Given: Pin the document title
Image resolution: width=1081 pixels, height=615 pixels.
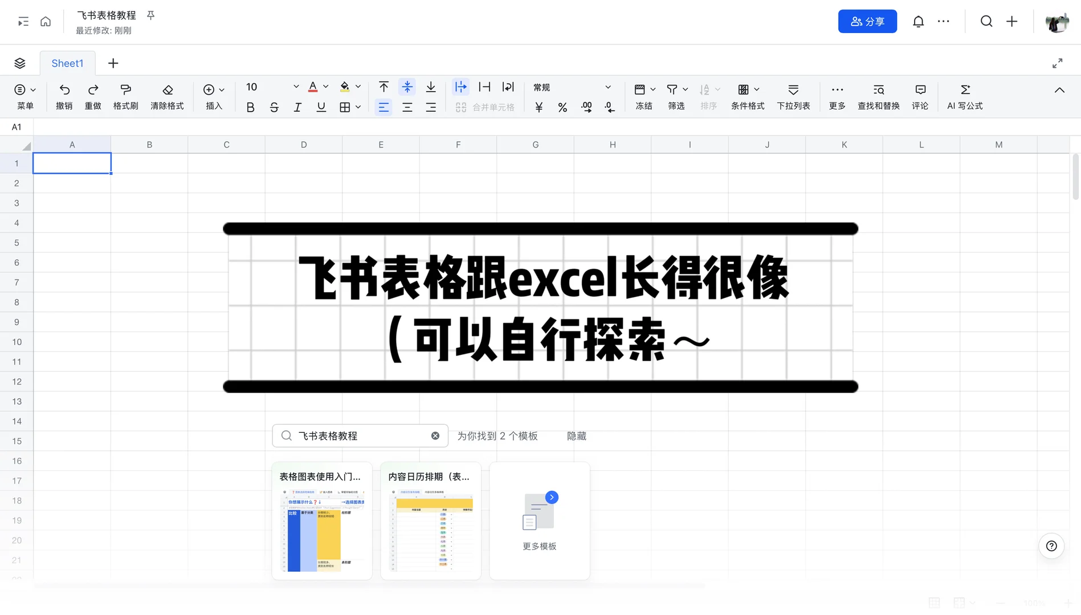Looking at the screenshot, I should (150, 15).
